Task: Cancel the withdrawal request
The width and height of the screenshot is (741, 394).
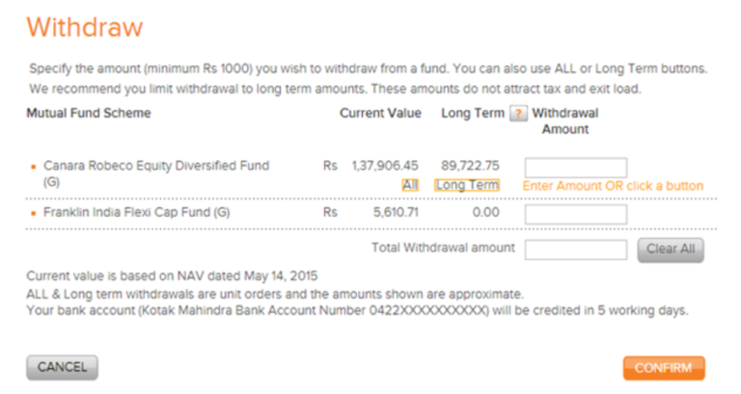Action: pyautogui.click(x=62, y=367)
